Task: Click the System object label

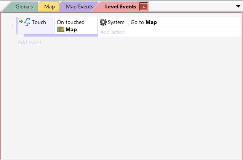Action: click(116, 22)
